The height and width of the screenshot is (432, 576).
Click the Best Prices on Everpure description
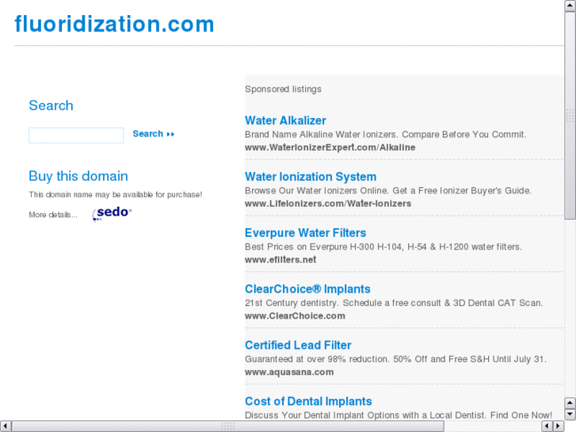[x=383, y=247]
